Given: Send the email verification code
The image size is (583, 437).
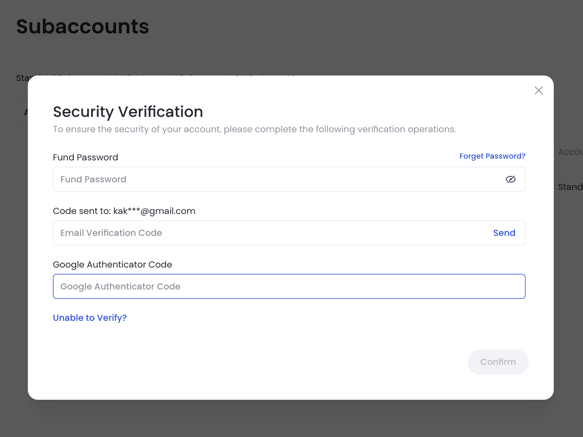Looking at the screenshot, I should click(504, 233).
